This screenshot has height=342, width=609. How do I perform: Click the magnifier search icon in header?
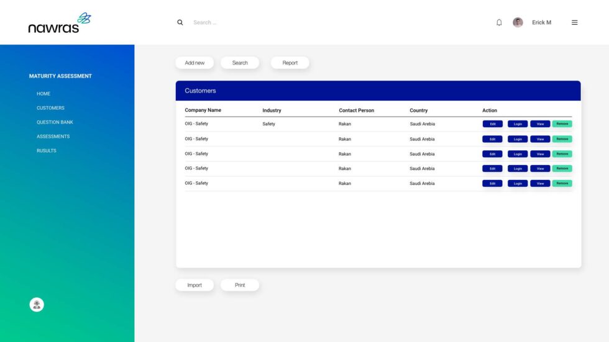tap(180, 22)
